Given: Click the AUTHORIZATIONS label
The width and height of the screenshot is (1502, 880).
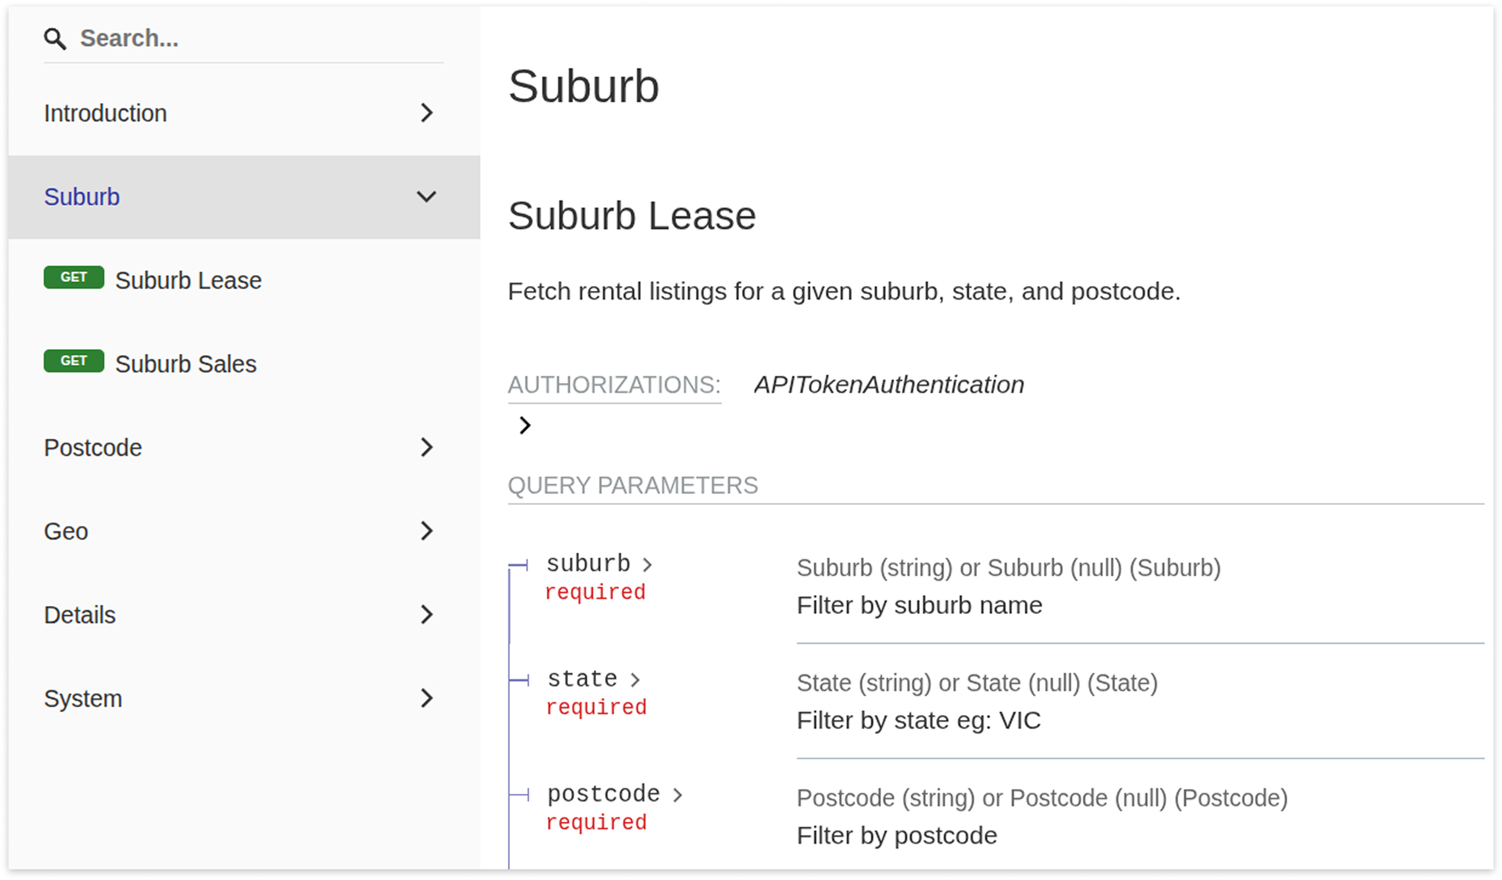Looking at the screenshot, I should click(614, 385).
